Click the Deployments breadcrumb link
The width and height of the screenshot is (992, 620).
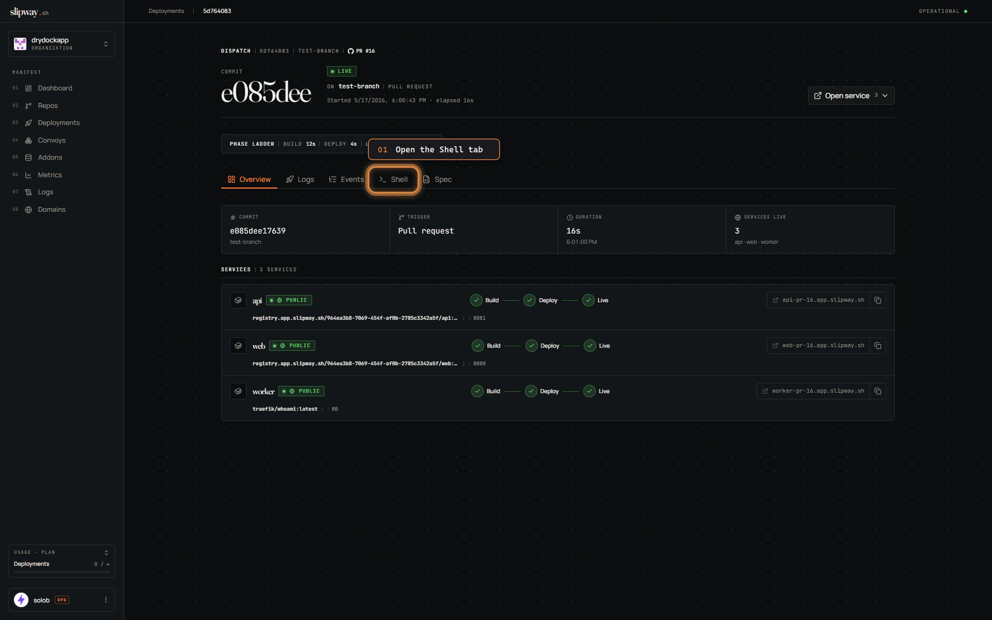coord(166,11)
